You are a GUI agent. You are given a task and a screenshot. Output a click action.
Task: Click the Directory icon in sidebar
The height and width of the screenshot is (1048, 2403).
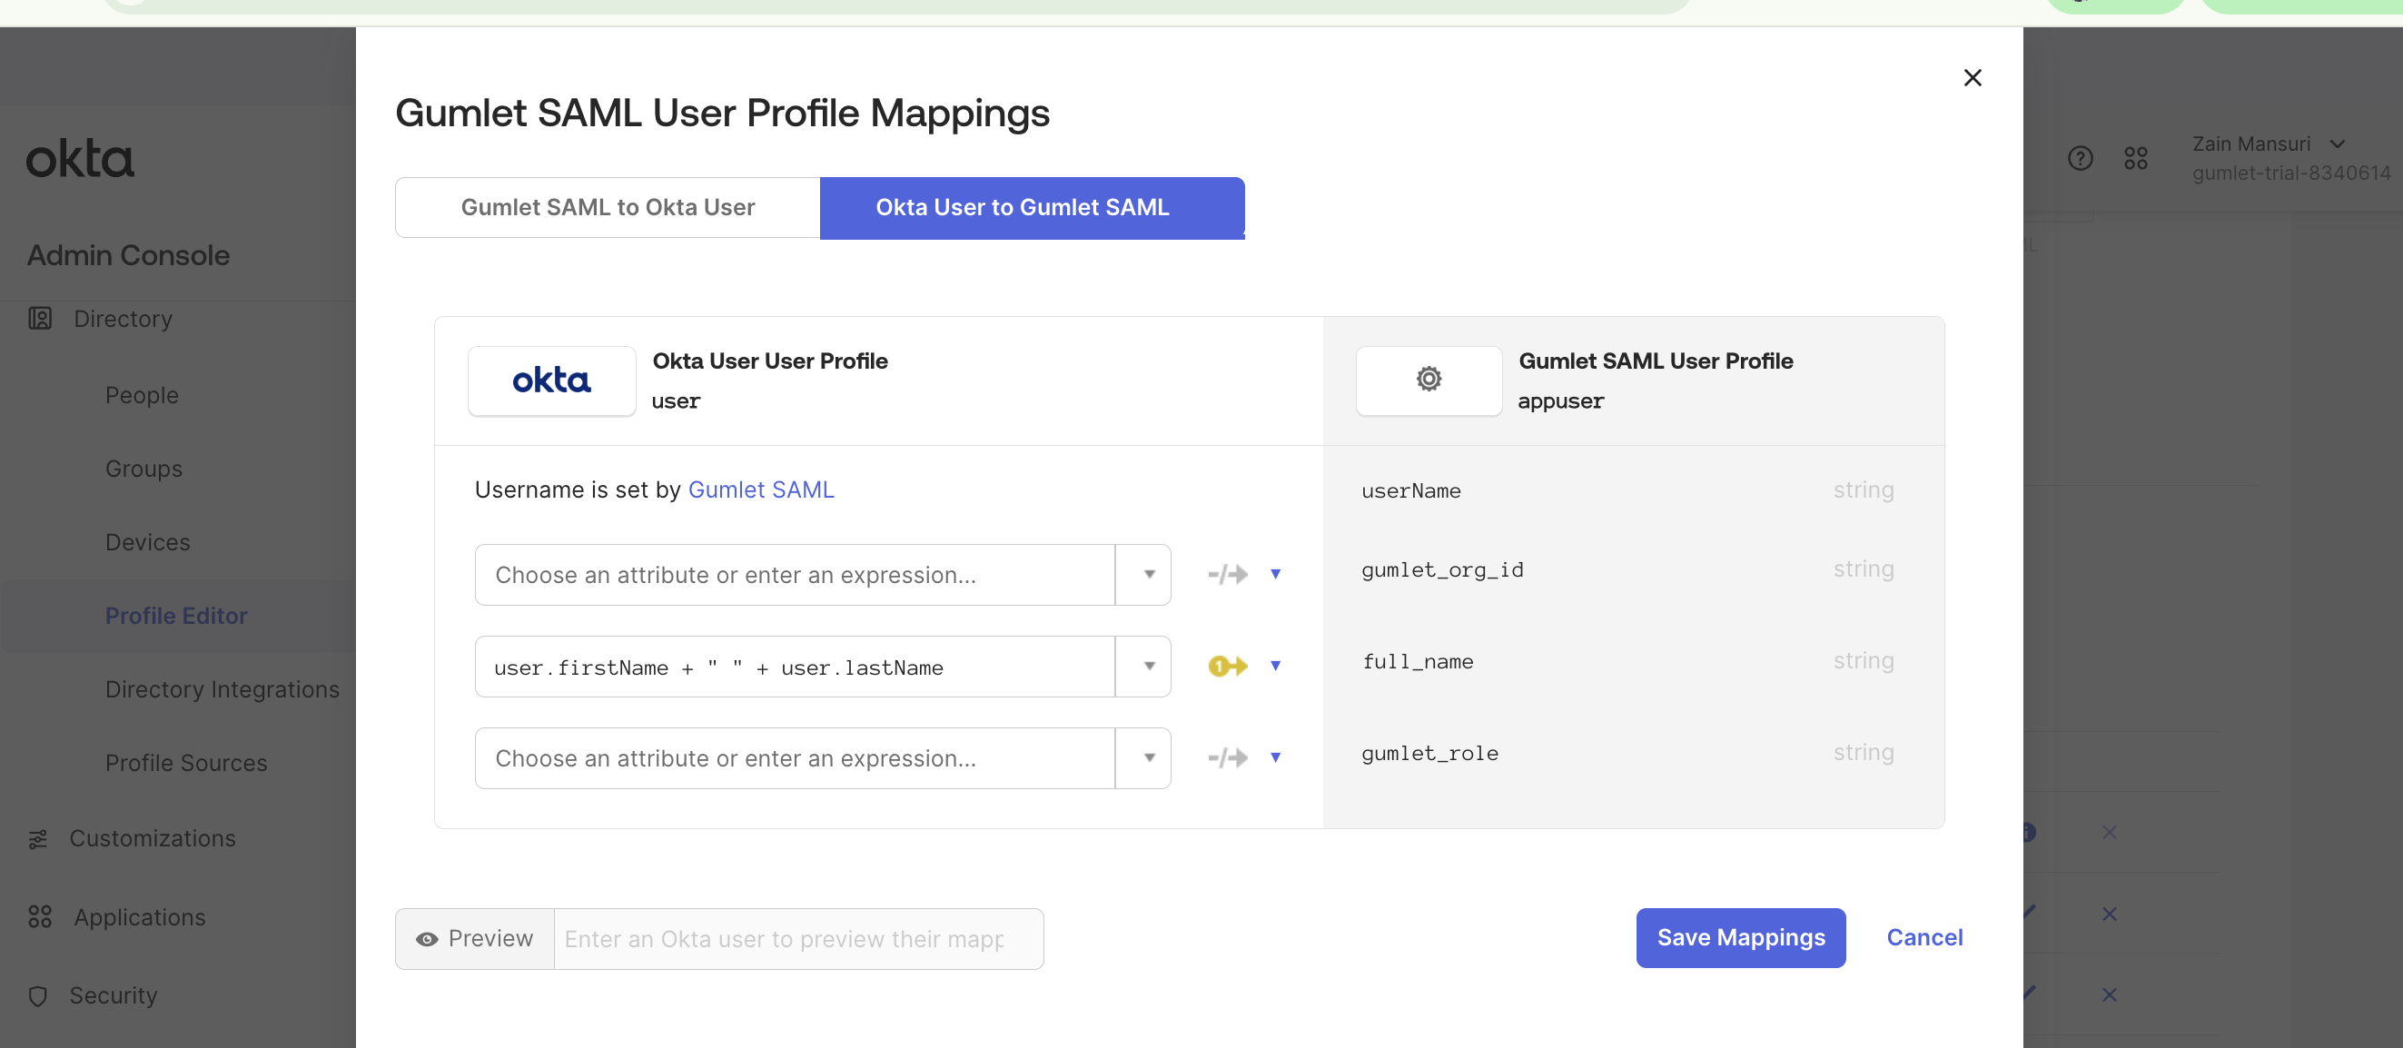coord(40,318)
